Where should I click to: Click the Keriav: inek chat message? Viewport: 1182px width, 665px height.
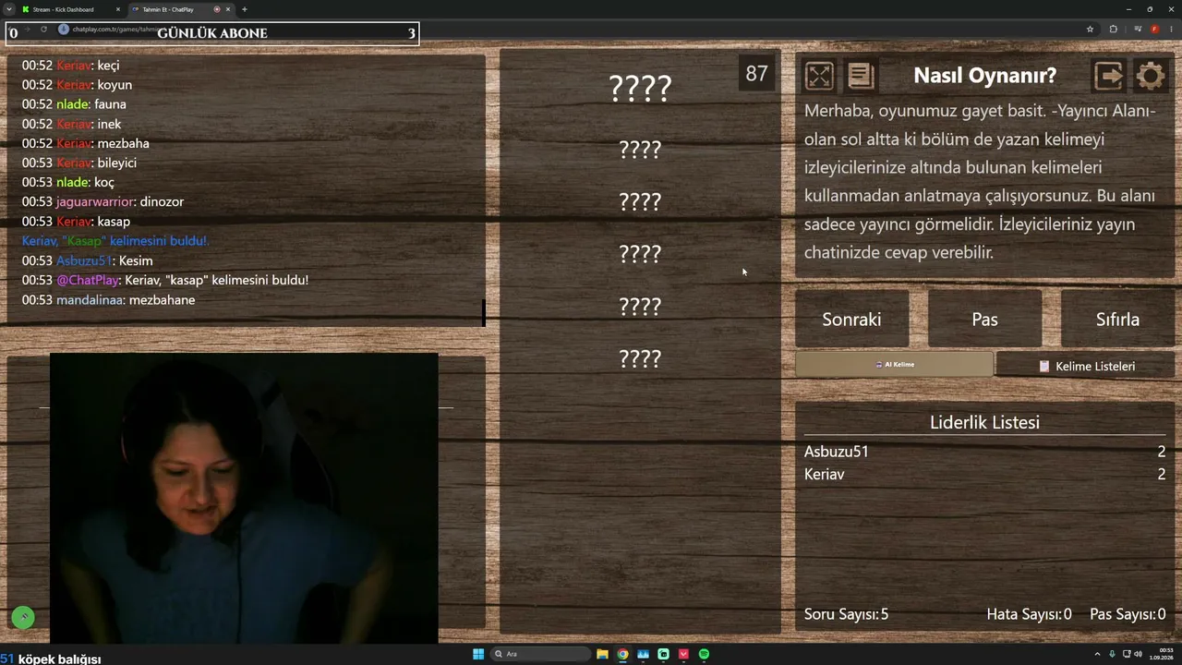coord(72,124)
